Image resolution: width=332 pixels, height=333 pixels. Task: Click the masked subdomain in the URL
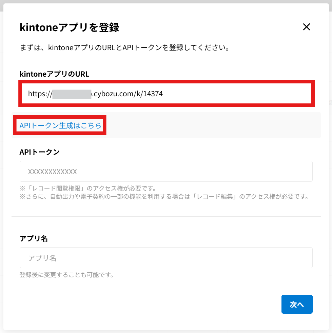pos(72,94)
